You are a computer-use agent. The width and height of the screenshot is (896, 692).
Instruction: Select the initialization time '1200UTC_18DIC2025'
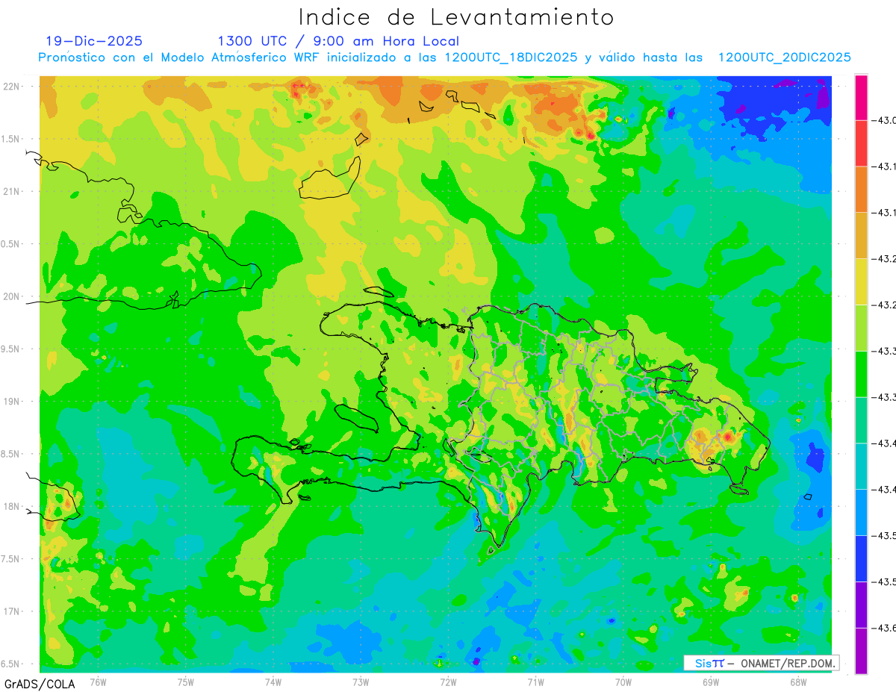(x=511, y=57)
